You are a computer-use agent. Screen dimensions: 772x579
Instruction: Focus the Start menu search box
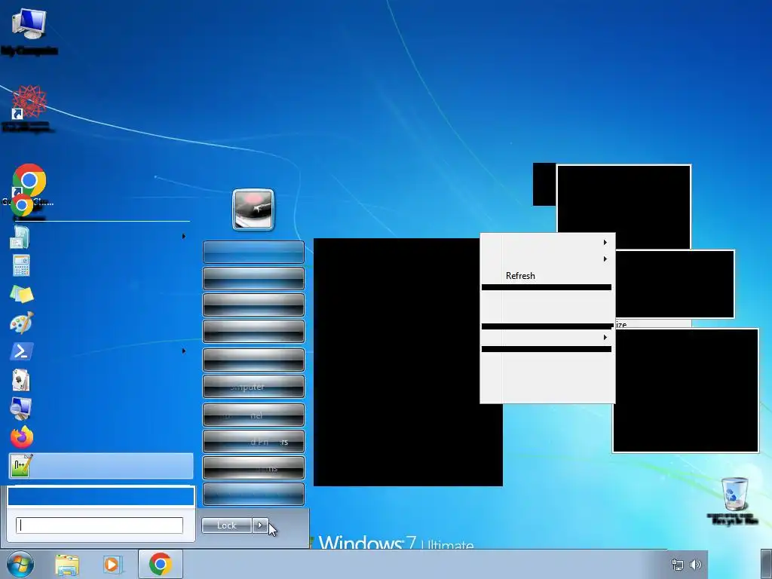pos(100,525)
